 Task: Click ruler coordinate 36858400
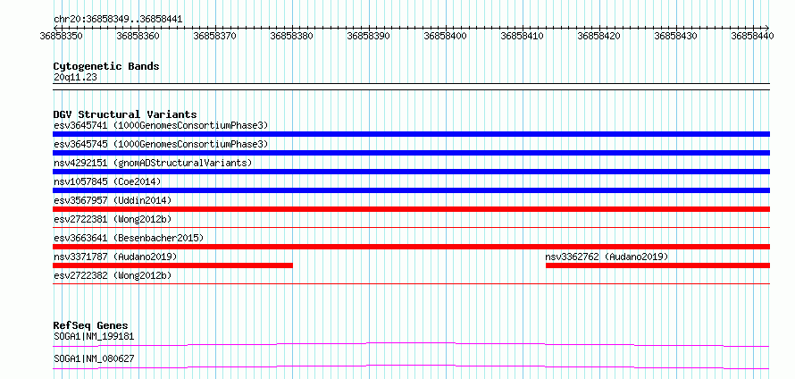pos(445,36)
